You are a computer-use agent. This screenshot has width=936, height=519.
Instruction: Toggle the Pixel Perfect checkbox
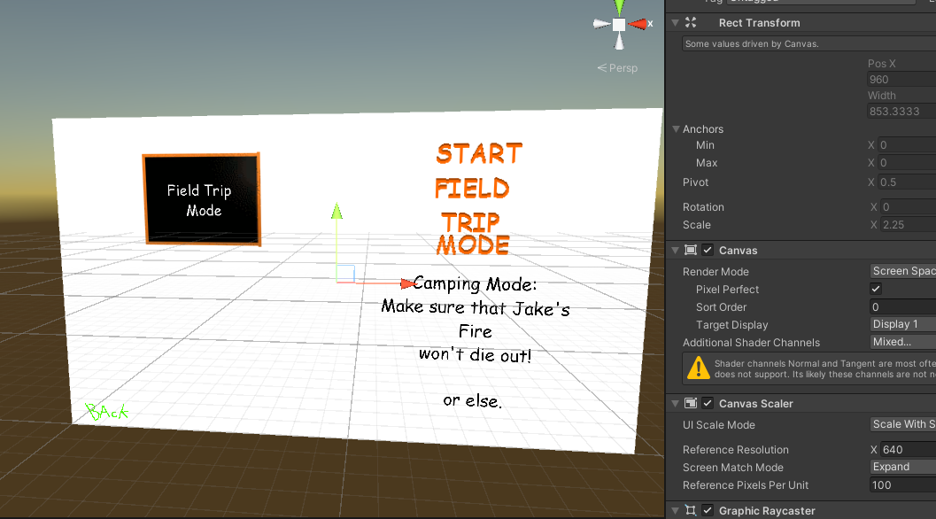coord(876,289)
